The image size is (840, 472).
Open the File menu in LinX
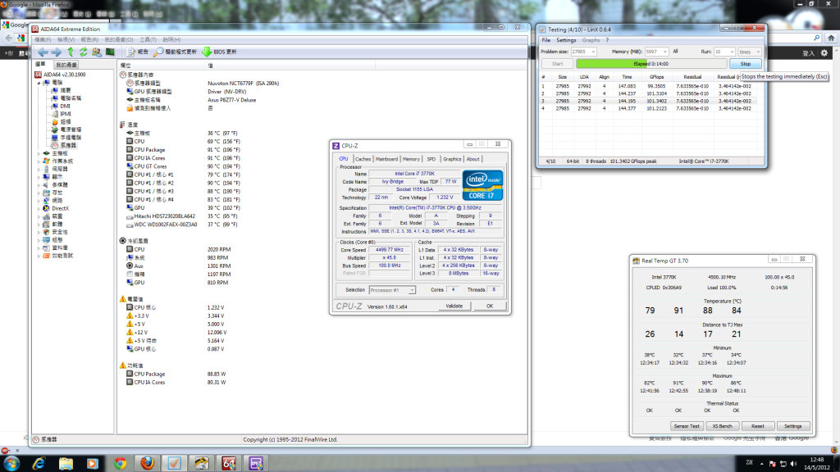click(x=546, y=40)
